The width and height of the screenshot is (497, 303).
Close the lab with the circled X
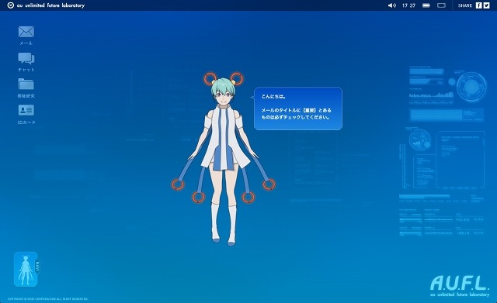click(x=10, y=5)
